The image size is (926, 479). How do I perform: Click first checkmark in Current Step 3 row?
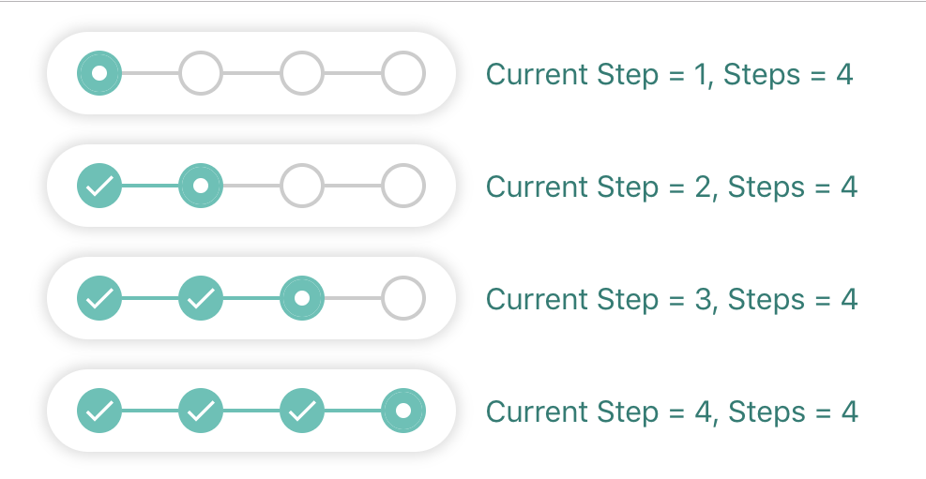[x=99, y=298]
